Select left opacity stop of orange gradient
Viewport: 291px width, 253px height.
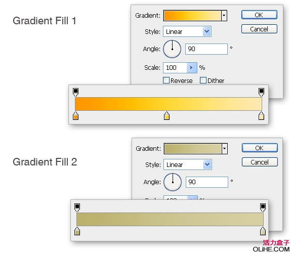75,92
